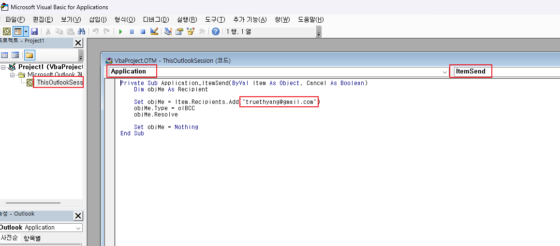Click the code window margin indicator bar

coord(110,162)
